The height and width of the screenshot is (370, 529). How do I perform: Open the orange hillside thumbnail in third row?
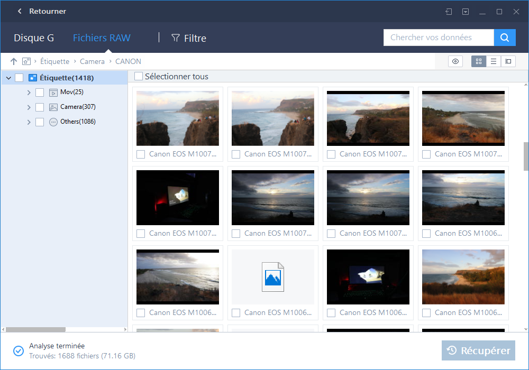pyautogui.click(x=463, y=276)
